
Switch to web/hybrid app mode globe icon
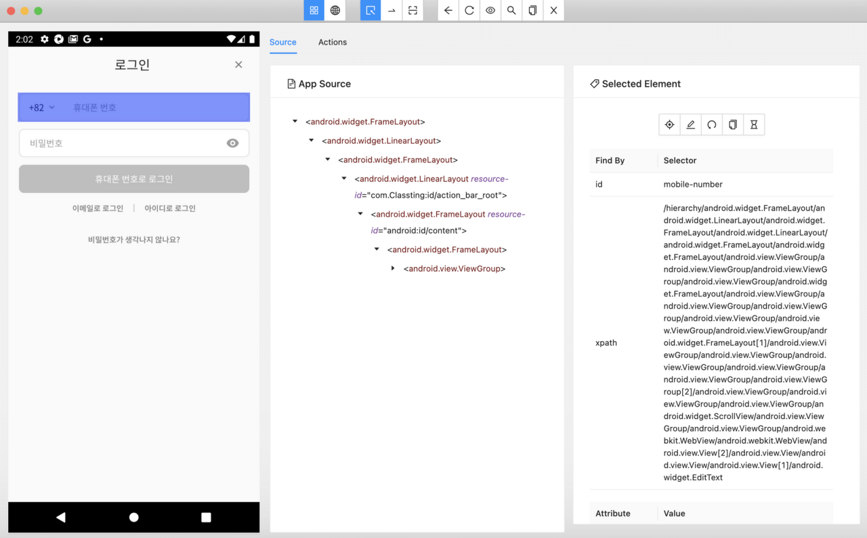[335, 11]
